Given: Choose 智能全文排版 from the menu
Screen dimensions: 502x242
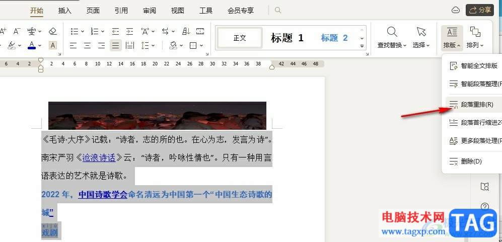Looking at the screenshot, I should tap(474, 66).
